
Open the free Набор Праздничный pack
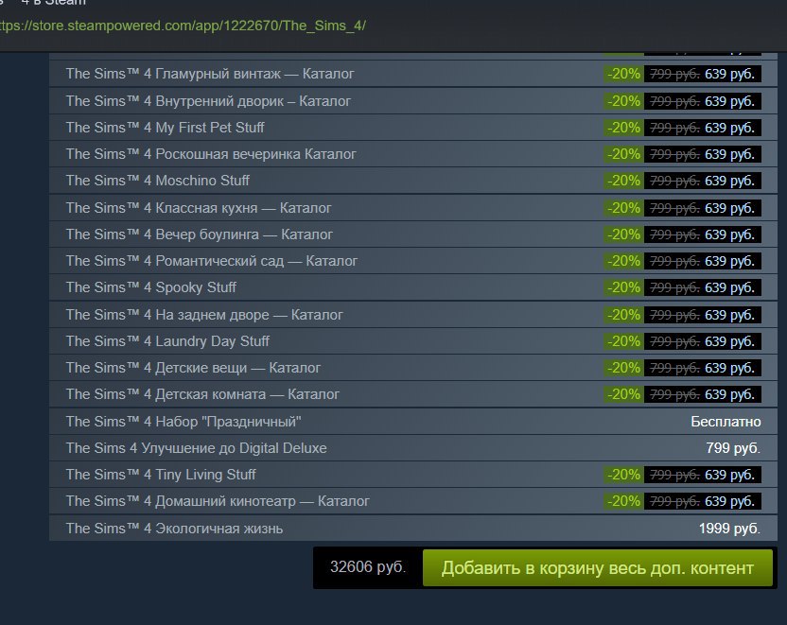[413, 422]
